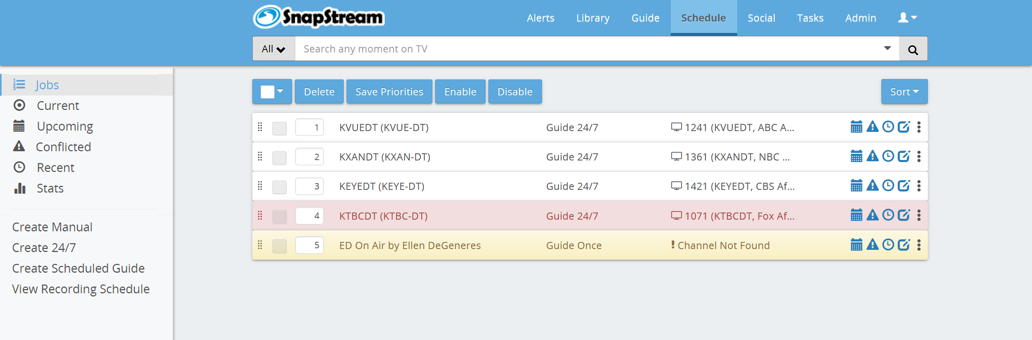Viewport: 1032px width, 340px height.
Task: Open calendar icon for KVUEDT job
Action: tap(856, 127)
